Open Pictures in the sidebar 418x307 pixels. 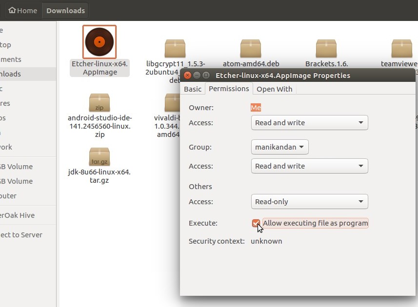point(28,103)
